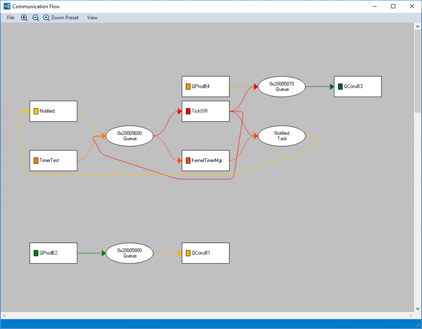
Task: Select the 0x20005870 Queue ellipse
Action: click(281, 86)
